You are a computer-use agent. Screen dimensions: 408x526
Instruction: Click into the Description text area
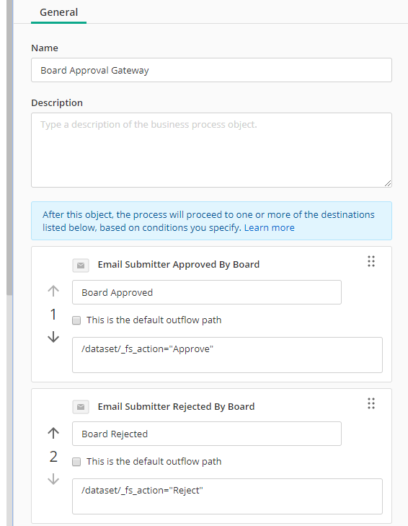[x=211, y=150]
